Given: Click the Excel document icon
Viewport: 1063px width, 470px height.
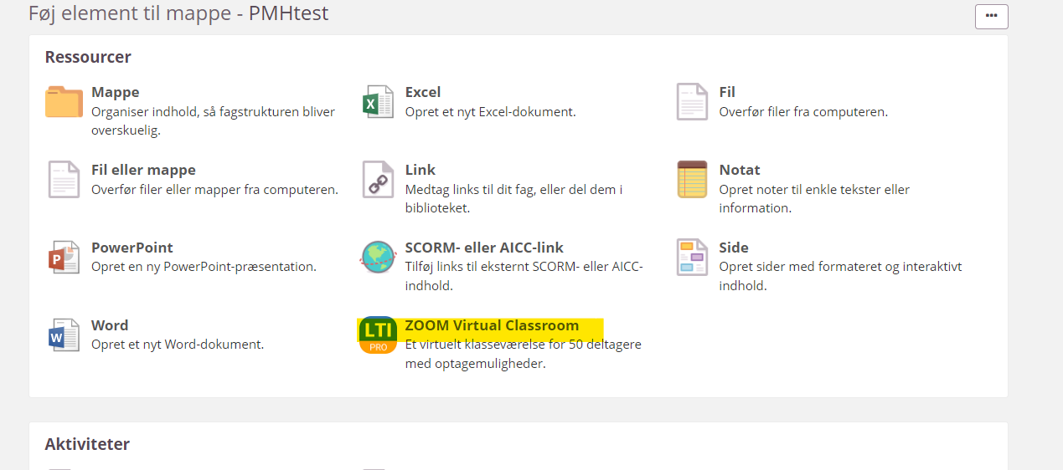Looking at the screenshot, I should tap(378, 102).
